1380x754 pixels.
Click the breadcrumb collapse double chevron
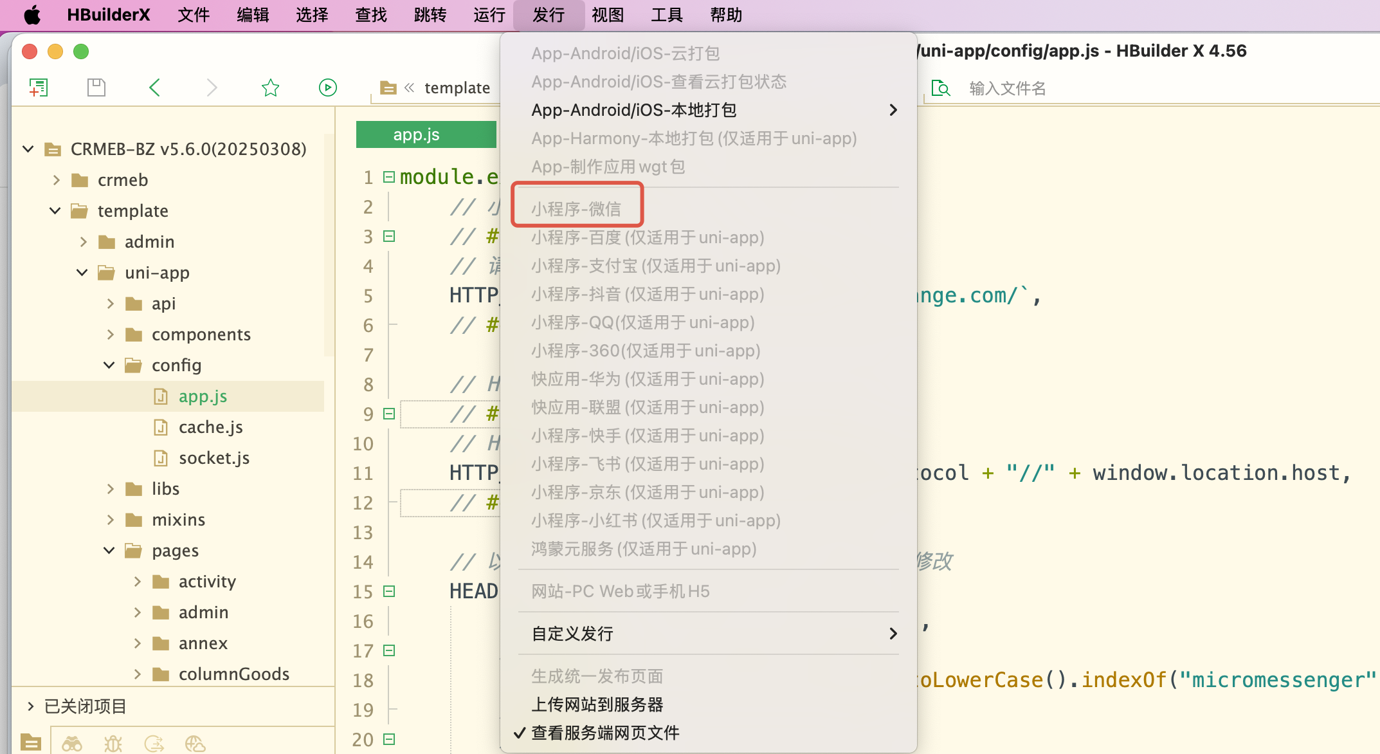[x=409, y=87]
